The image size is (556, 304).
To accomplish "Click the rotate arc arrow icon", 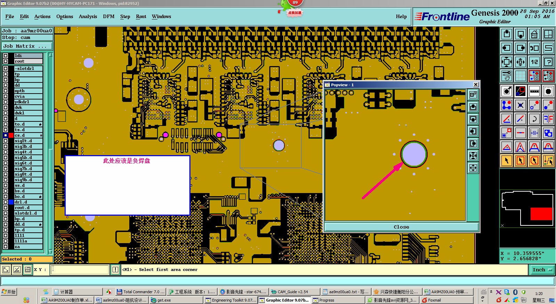I will point(534,119).
